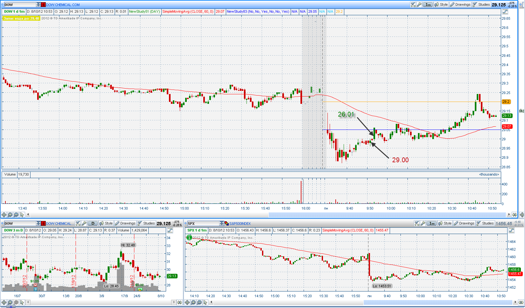This screenshot has width=525, height=308.
Task: Toggle the price scale curve icon on the main chart
Action: (x=505, y=12)
